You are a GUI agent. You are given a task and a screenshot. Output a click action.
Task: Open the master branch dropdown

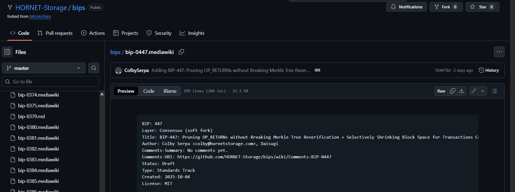point(44,68)
